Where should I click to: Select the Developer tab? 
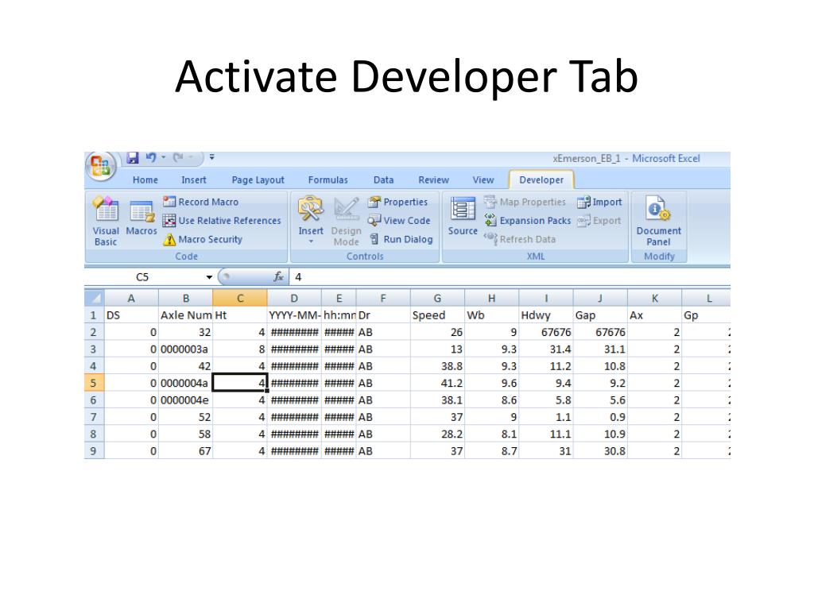coord(541,180)
